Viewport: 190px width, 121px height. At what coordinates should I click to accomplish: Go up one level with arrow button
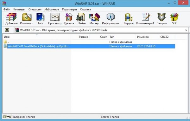point(7,30)
